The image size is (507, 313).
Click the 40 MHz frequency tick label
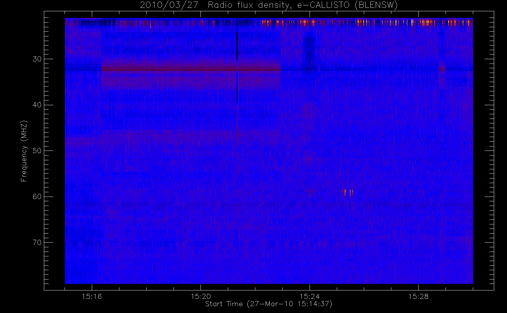[37, 105]
